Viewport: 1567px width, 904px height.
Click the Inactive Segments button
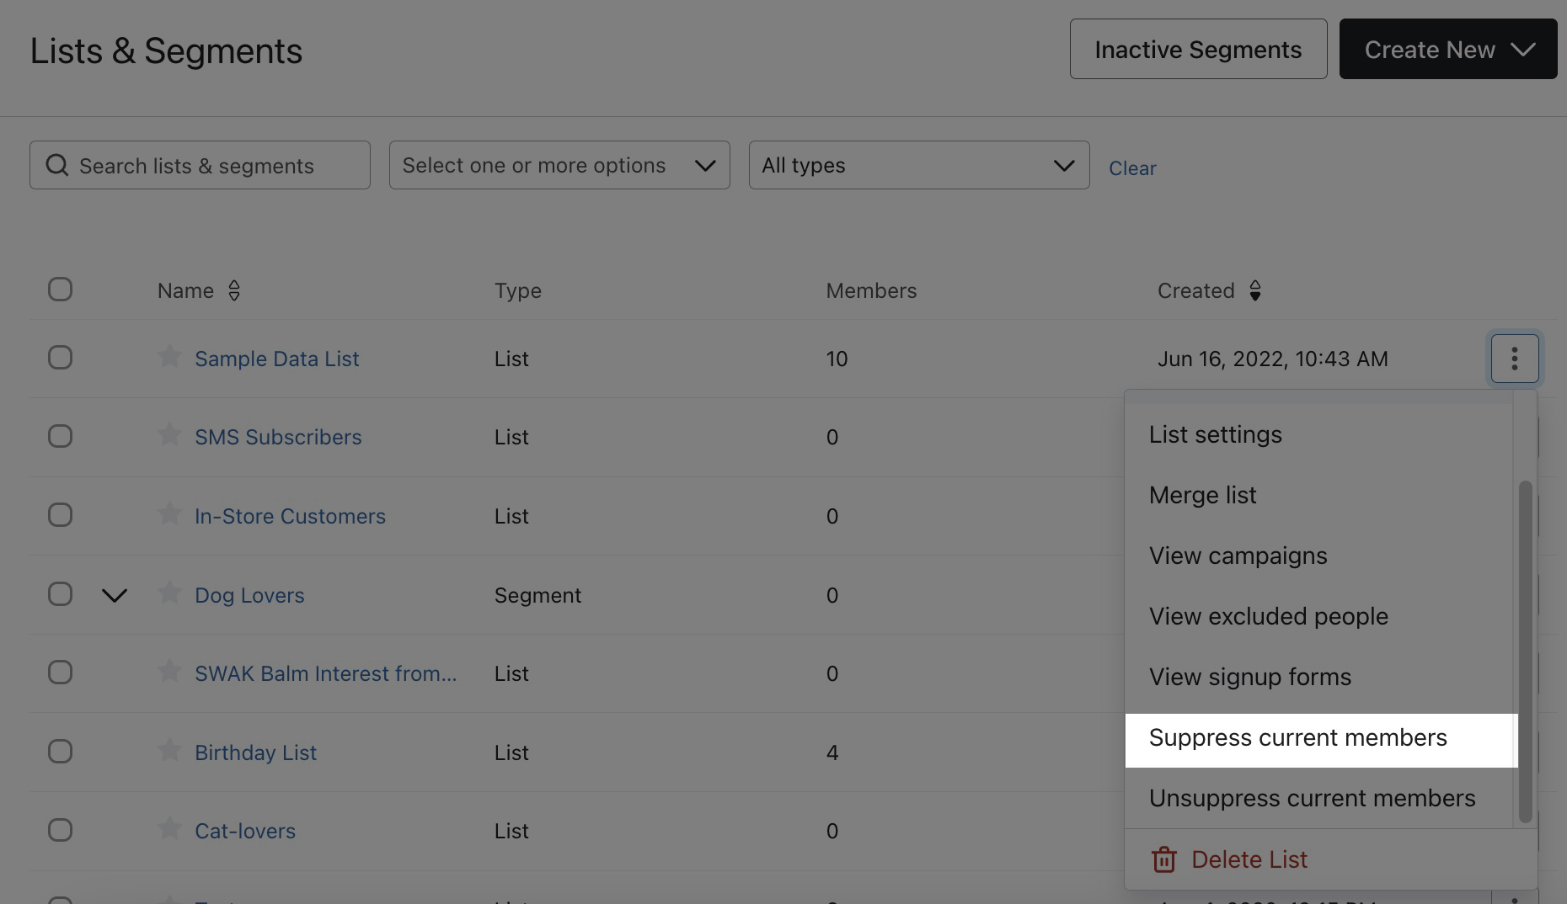pyautogui.click(x=1197, y=49)
